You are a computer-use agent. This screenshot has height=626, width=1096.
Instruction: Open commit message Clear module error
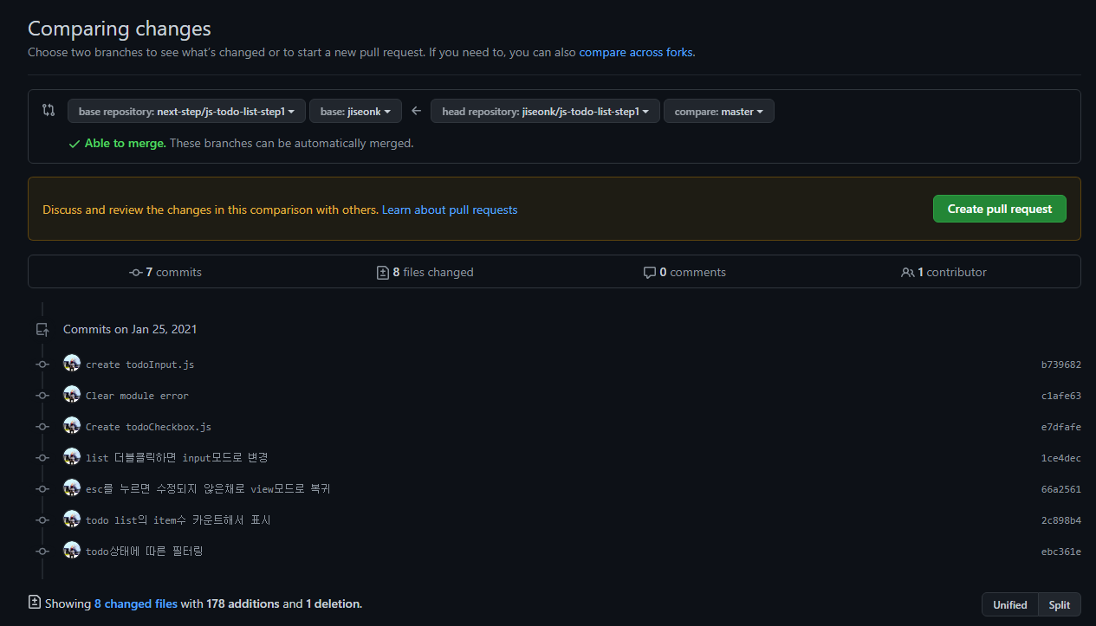(137, 396)
